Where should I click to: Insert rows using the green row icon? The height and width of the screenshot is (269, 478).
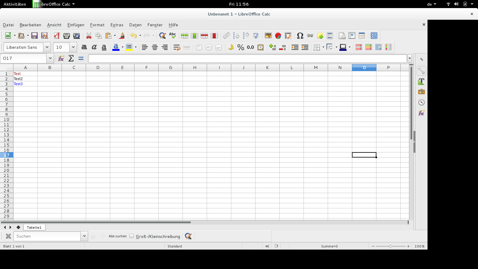click(185, 36)
